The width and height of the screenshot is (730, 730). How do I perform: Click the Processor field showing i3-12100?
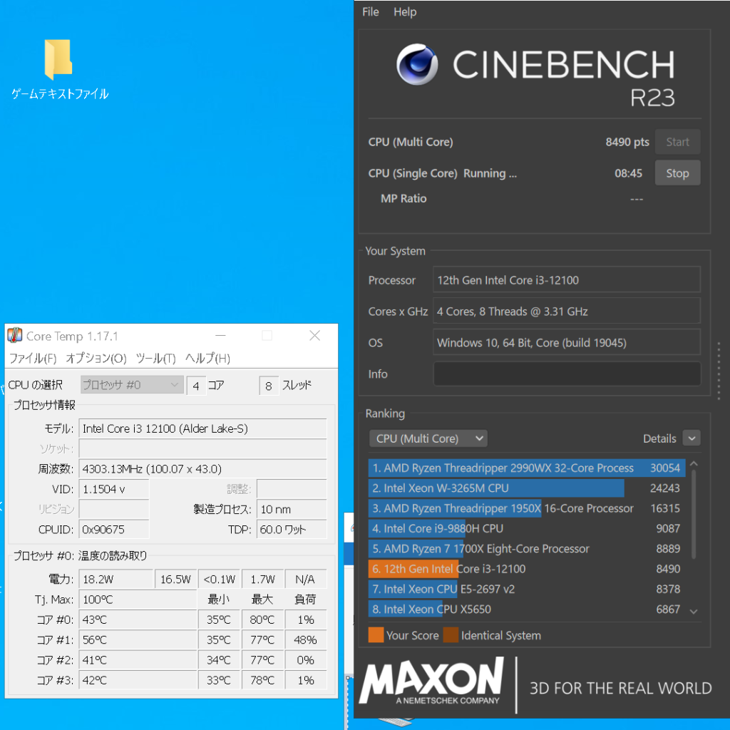567,279
